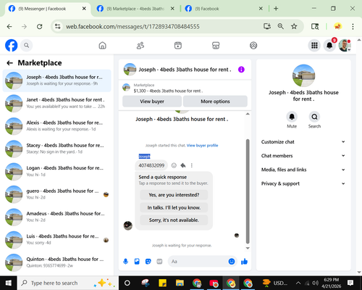Click chat scrollbar down arrow
362x290 pixels.
coord(248,248)
